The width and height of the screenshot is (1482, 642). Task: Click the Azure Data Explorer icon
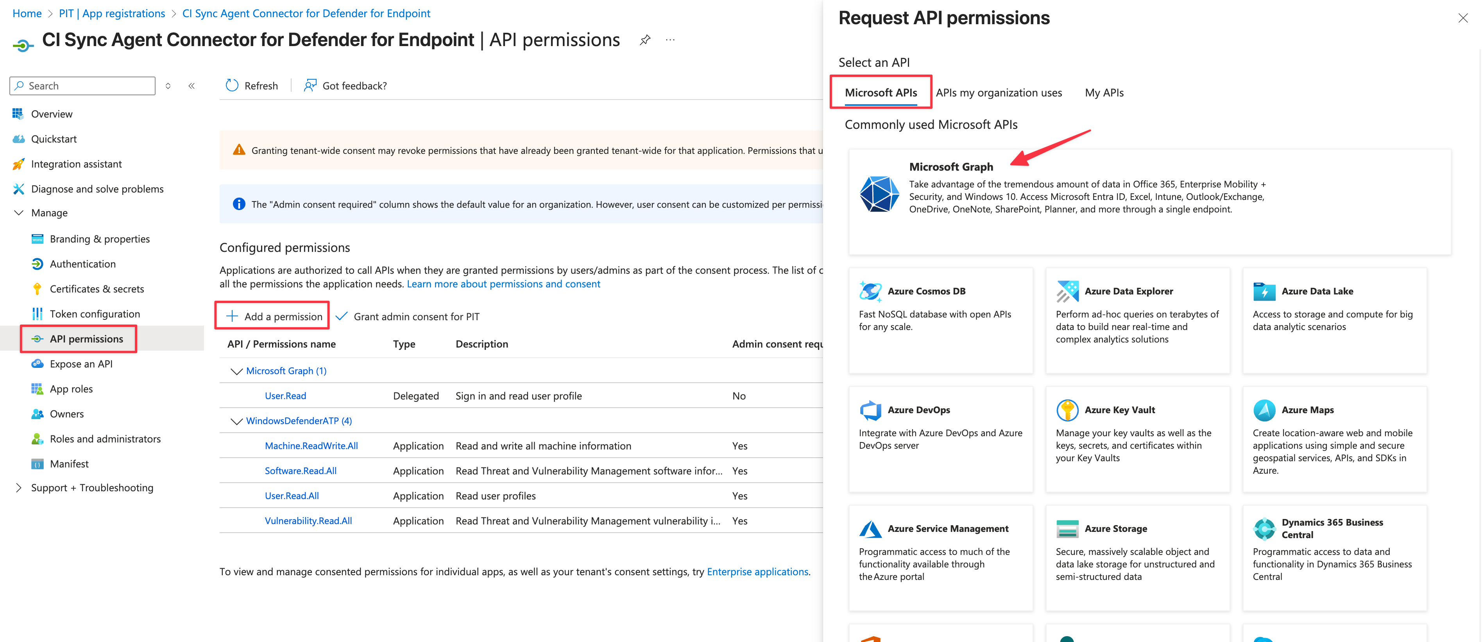click(x=1067, y=291)
